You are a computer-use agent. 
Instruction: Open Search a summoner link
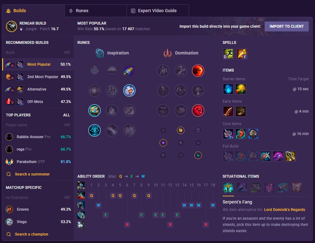(32, 174)
